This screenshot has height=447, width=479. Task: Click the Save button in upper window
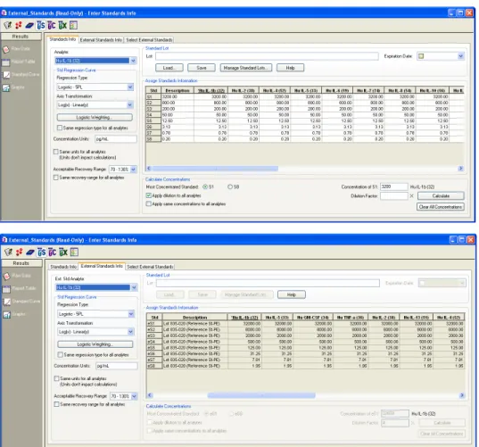[202, 68]
